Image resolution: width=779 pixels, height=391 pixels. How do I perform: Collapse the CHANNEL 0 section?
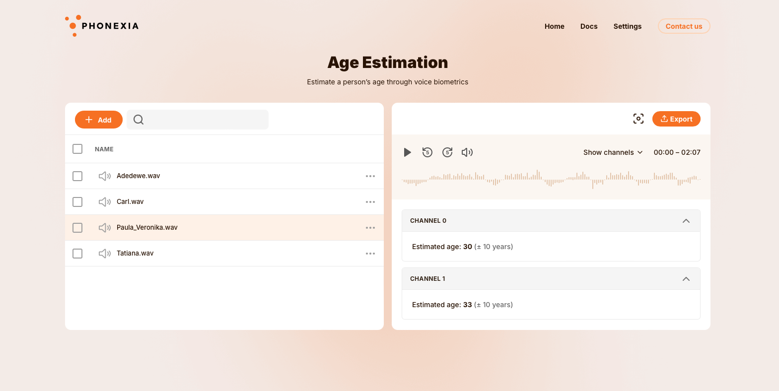(686, 221)
